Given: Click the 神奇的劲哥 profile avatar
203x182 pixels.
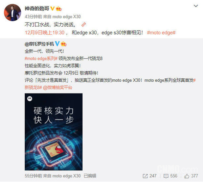Looking at the screenshot, I should (x=13, y=12).
